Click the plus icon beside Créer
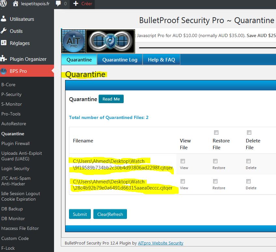Screen dimensions: 276x252 tap(76, 4)
